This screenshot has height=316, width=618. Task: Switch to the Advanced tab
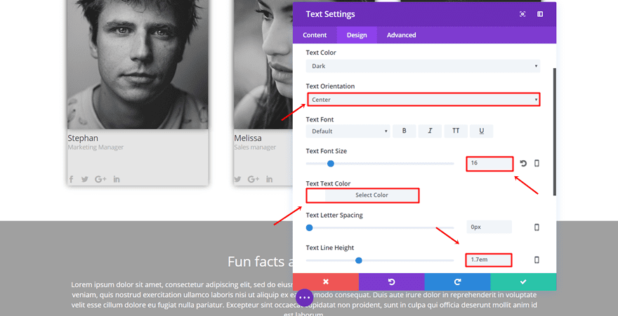tap(401, 35)
